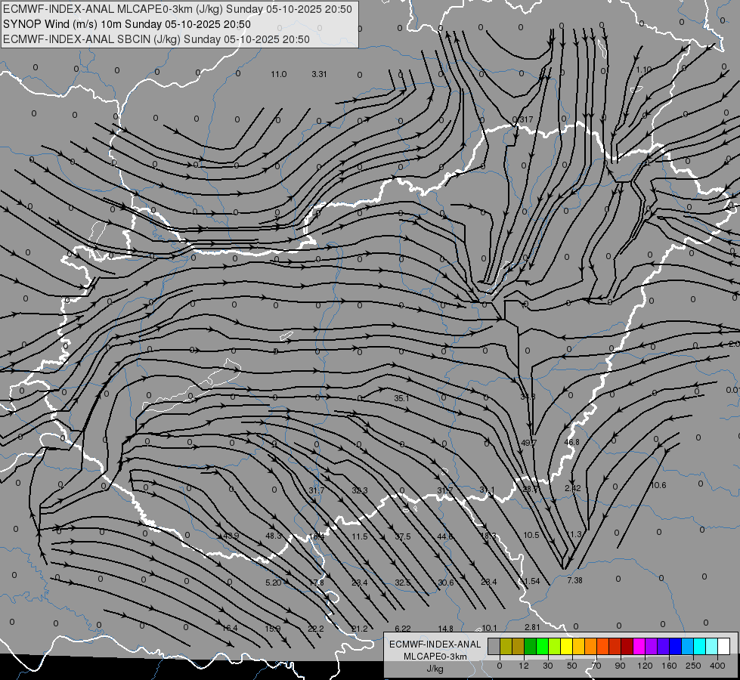740x680 pixels.
Task: Select the map value 18.3
Action: point(488,536)
